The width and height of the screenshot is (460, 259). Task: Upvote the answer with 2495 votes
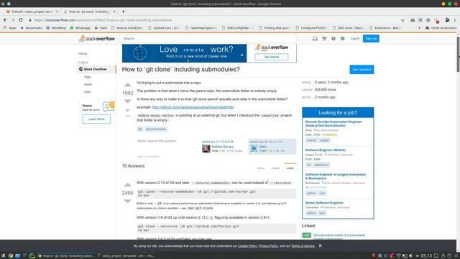[127, 185]
